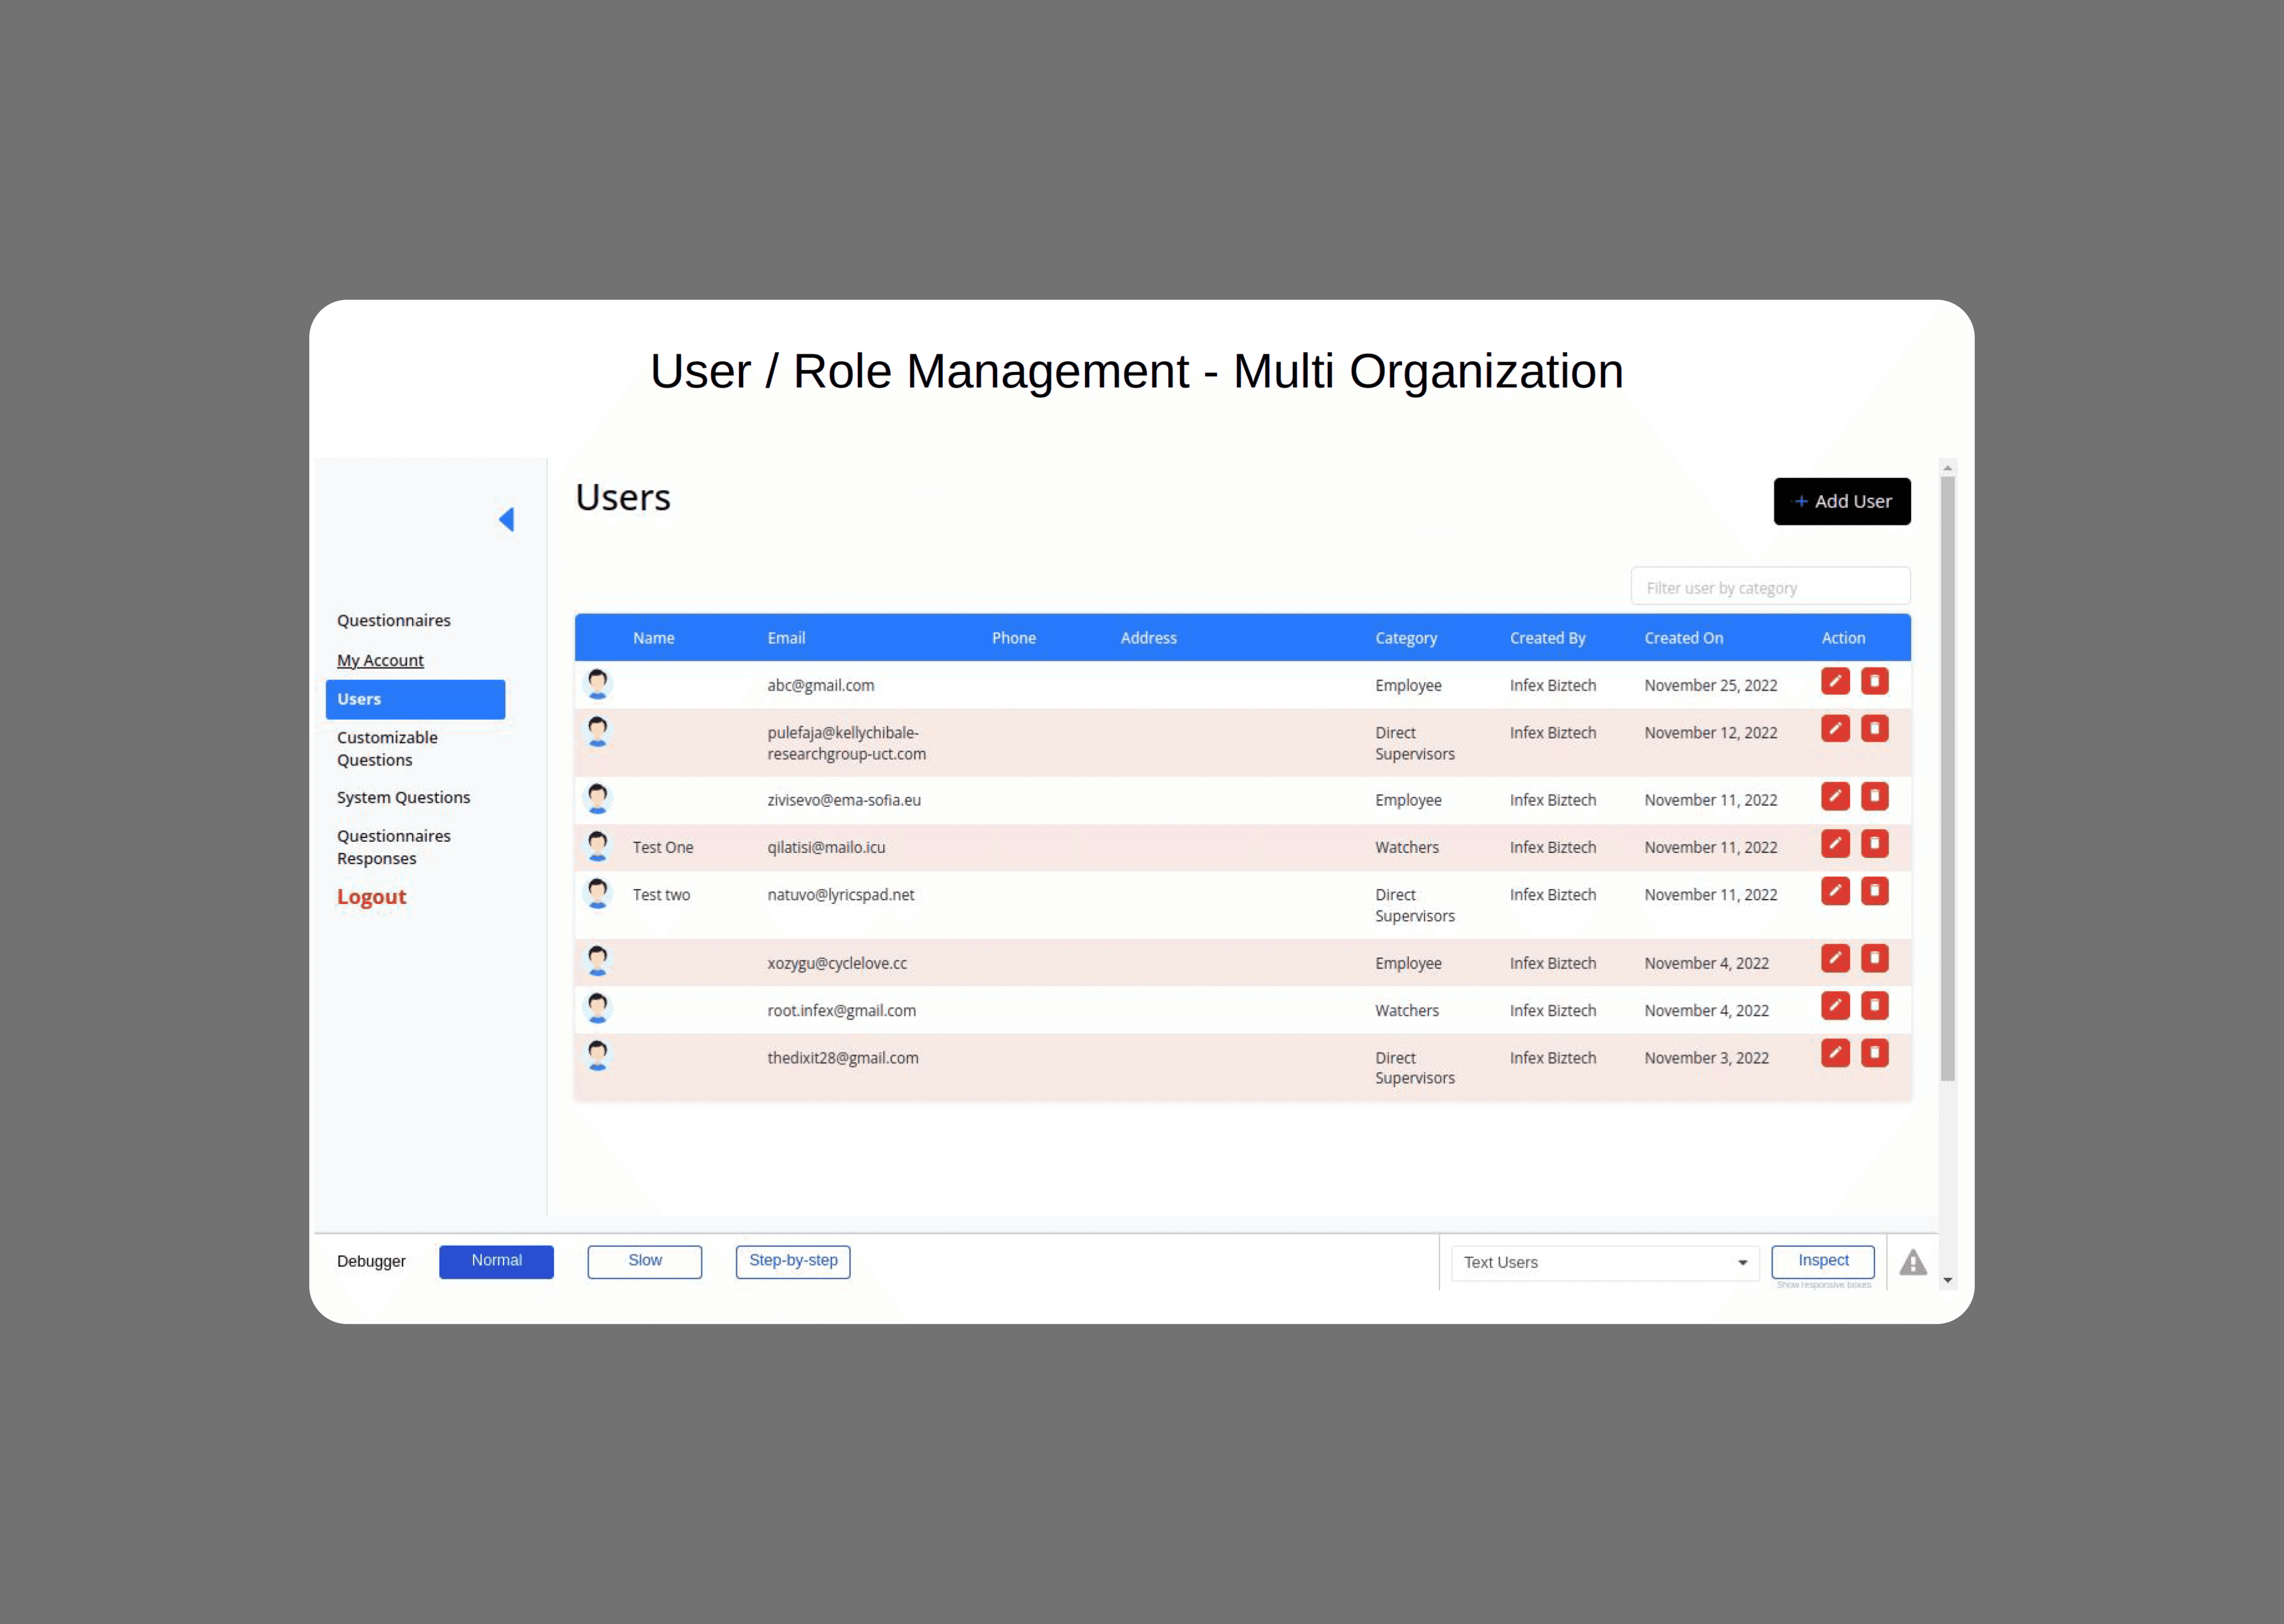Click avatar of Test One user
This screenshot has width=2284, height=1624.
pos(598,846)
